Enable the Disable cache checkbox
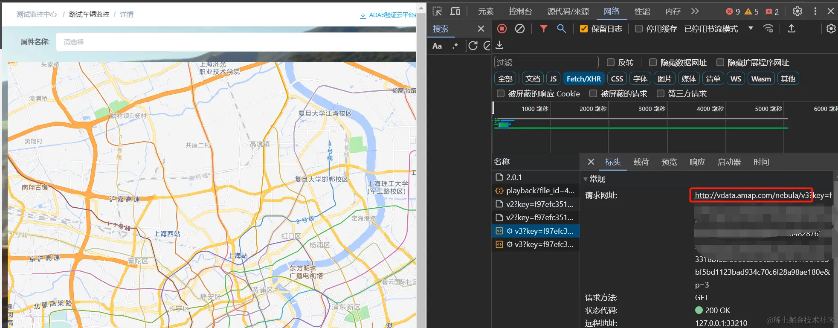The image size is (838, 328). tap(639, 29)
